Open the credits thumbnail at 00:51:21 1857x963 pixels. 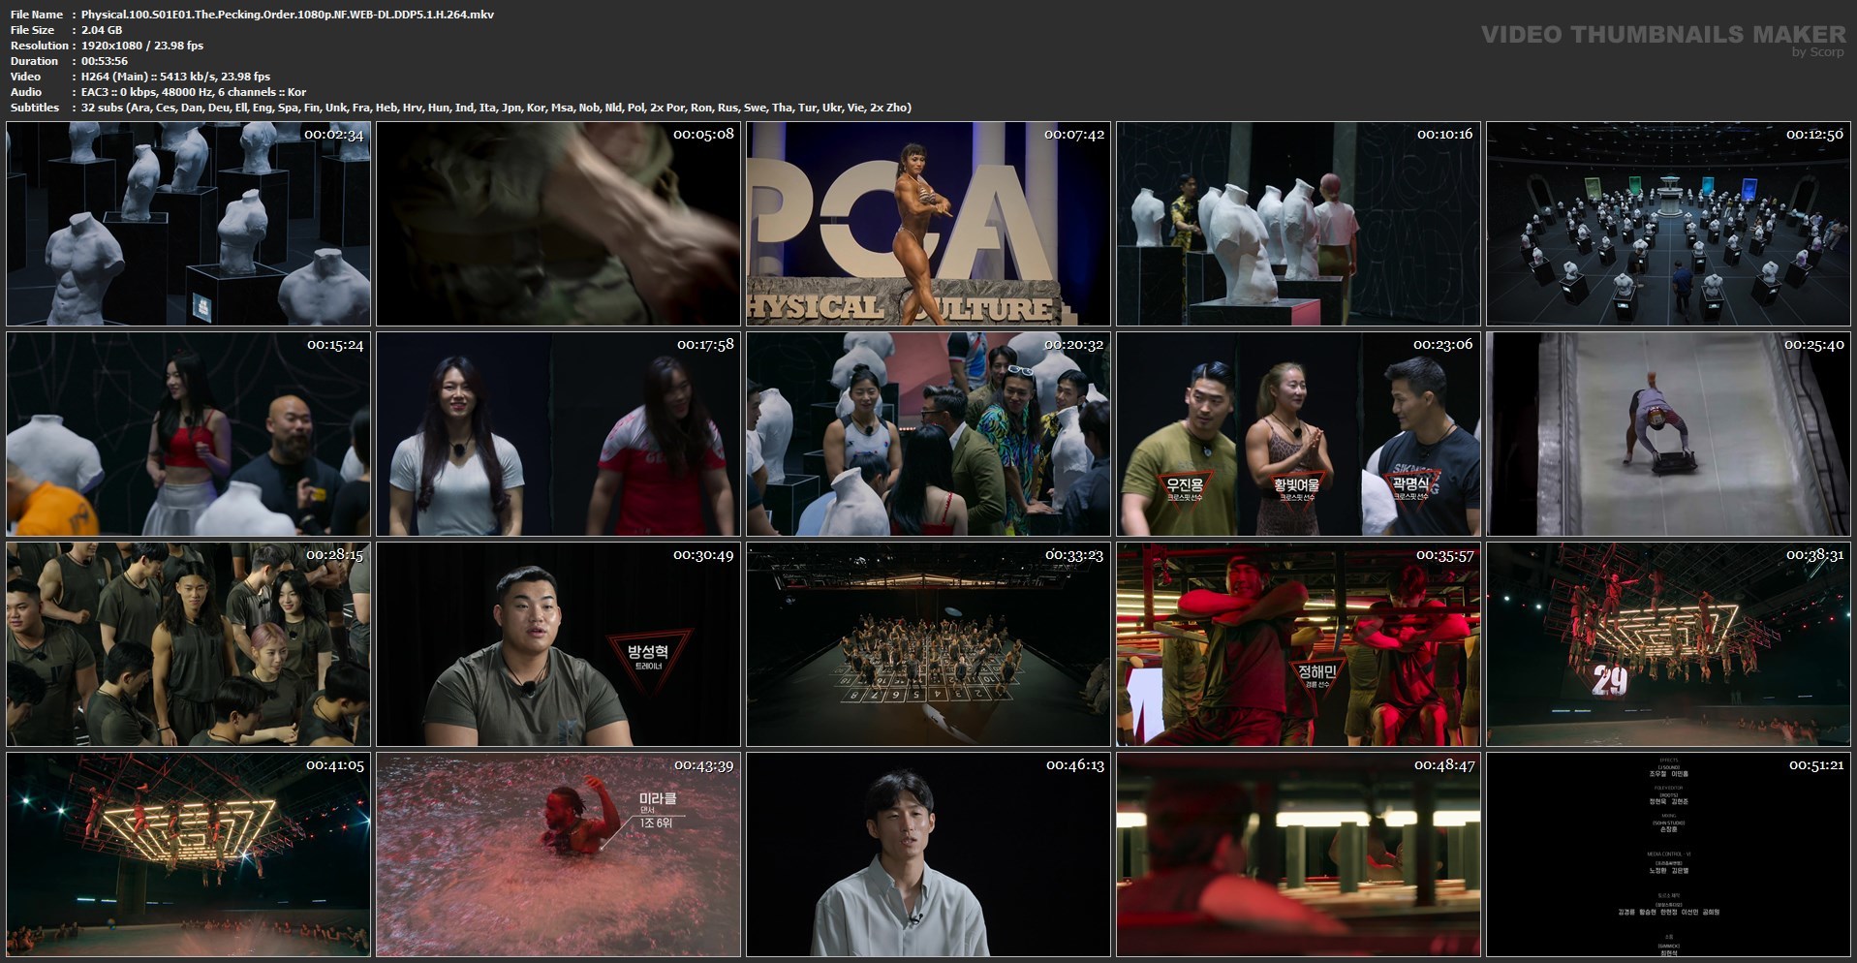point(1668,854)
